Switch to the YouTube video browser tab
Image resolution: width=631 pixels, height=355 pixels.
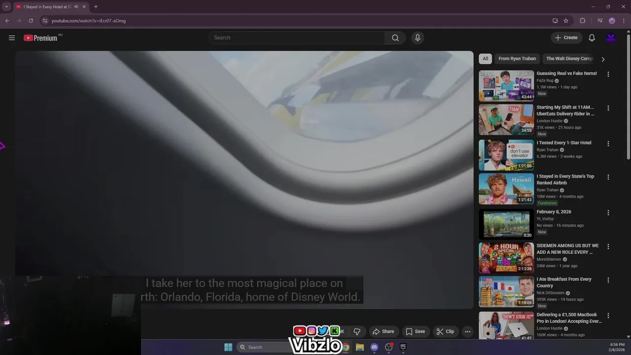(x=47, y=7)
